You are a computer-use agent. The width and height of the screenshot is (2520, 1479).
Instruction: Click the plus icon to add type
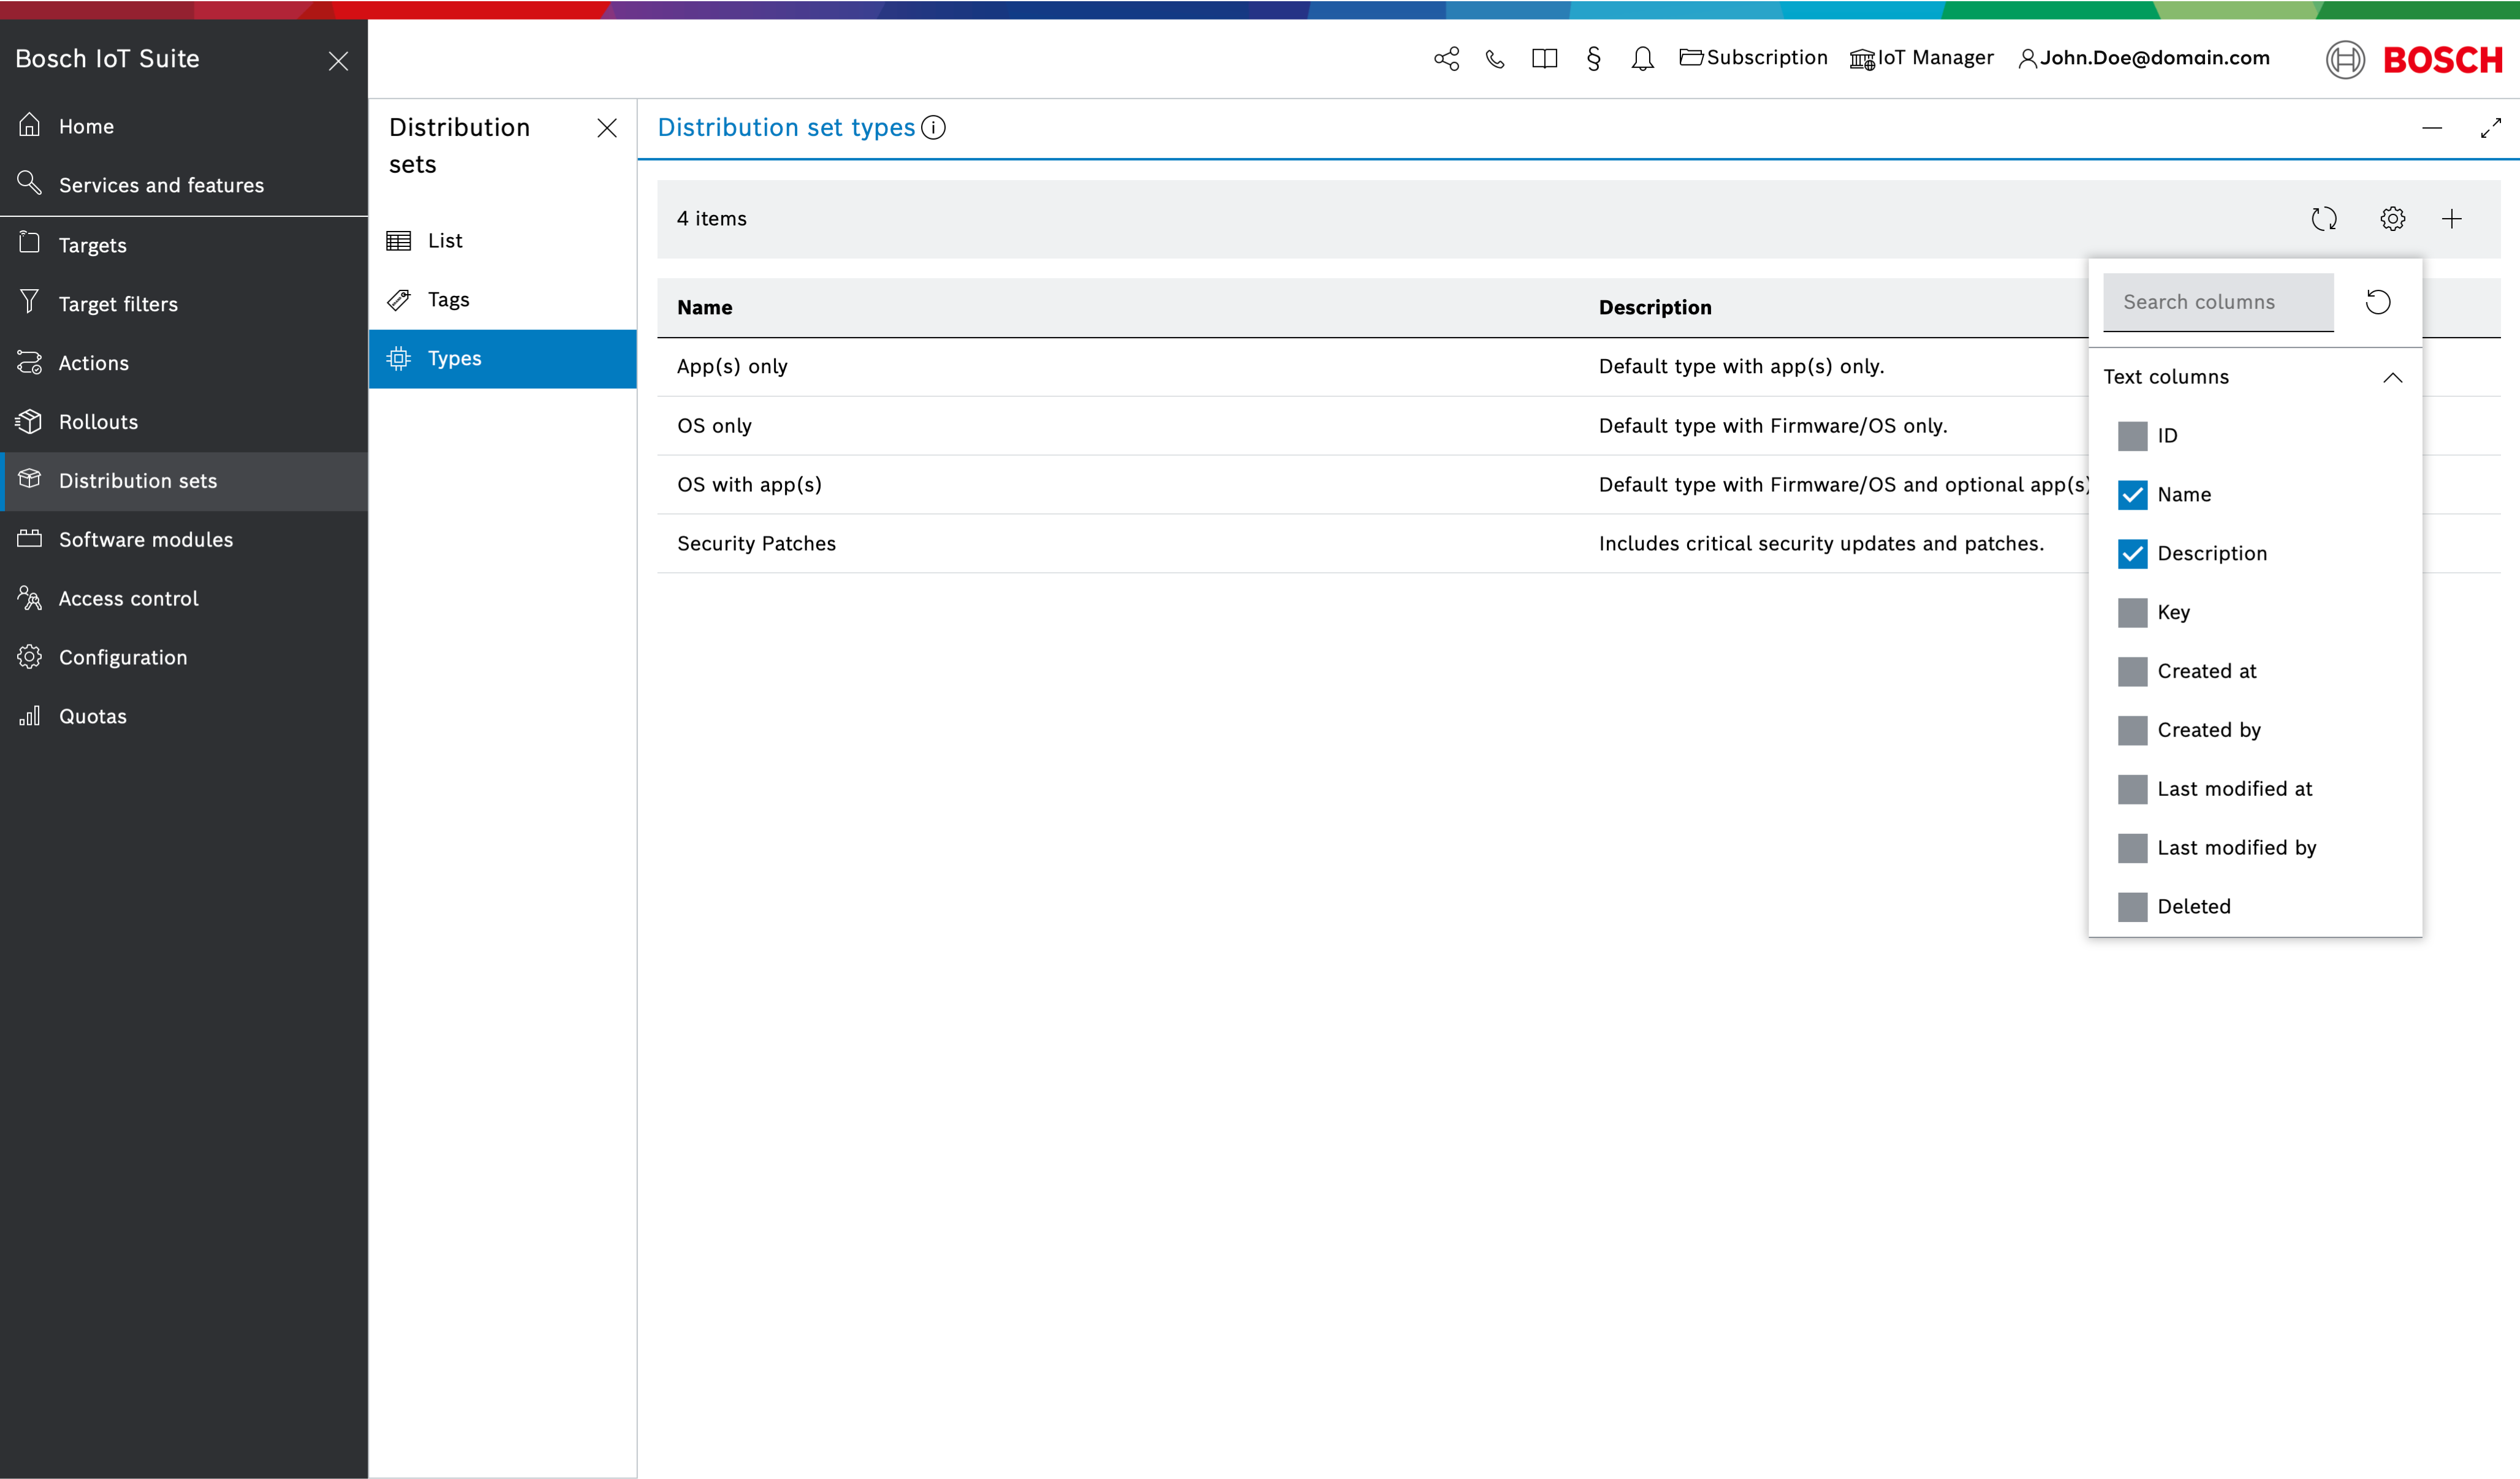click(2451, 219)
